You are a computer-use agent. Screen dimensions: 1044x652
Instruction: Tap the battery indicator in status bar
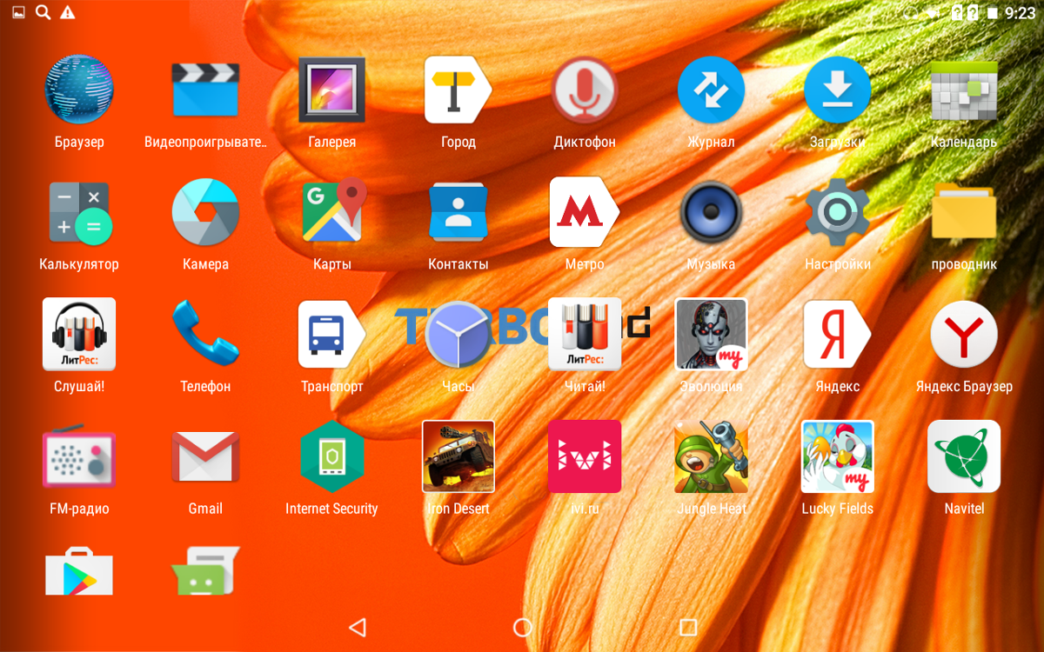(993, 13)
